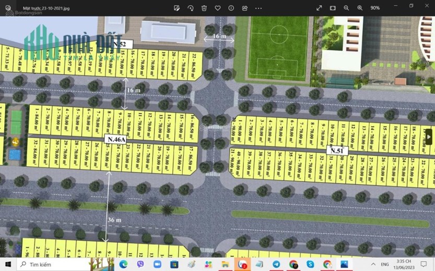The height and width of the screenshot is (271, 435).
Task: Click the Photos app icon in title bar
Action: pos(8,8)
